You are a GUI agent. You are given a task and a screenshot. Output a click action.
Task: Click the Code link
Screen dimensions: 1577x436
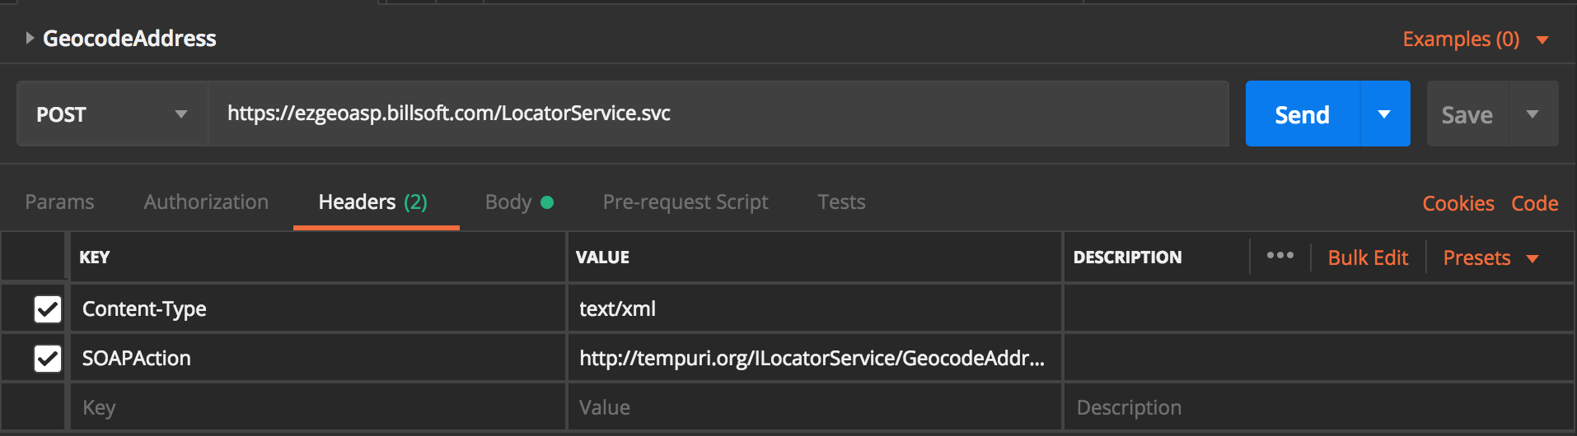(1534, 203)
